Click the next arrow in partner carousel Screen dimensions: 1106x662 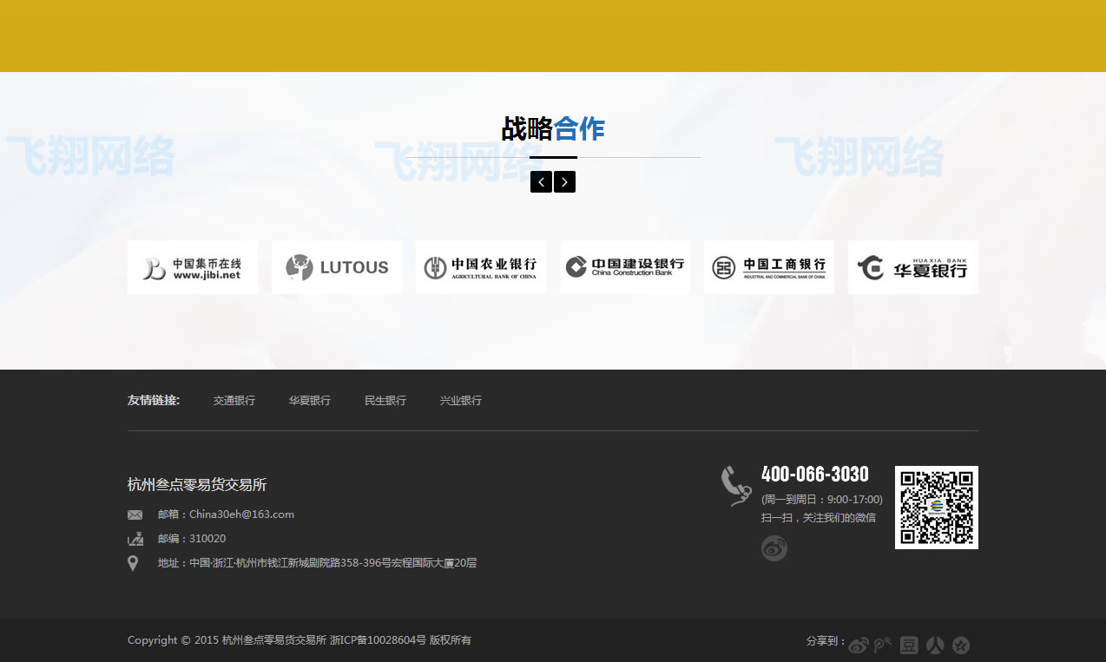[x=564, y=182]
